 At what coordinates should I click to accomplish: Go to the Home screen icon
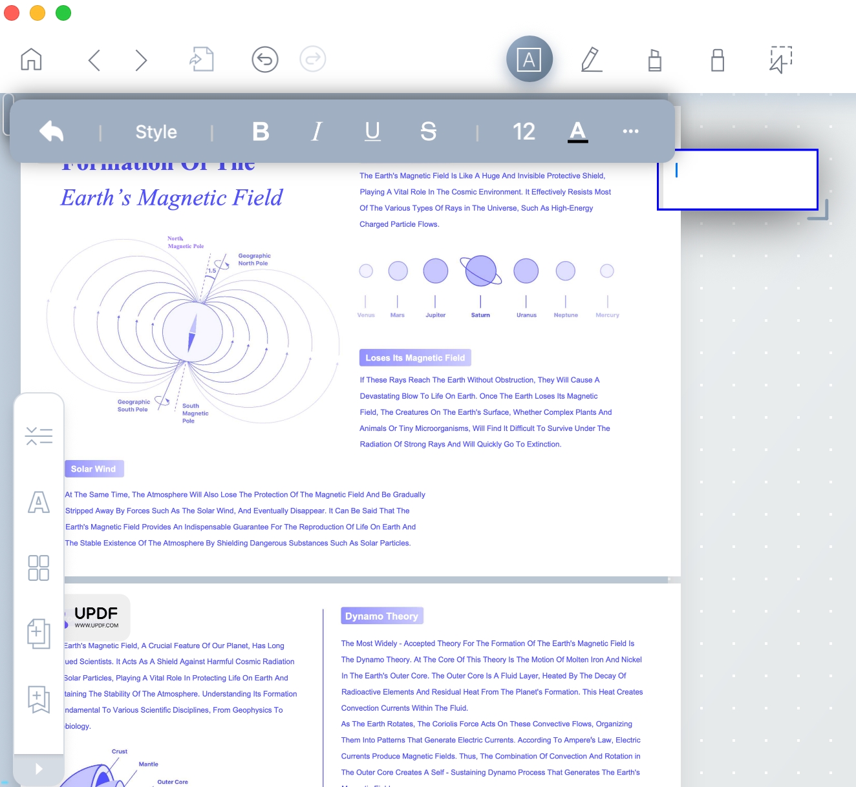pos(31,59)
